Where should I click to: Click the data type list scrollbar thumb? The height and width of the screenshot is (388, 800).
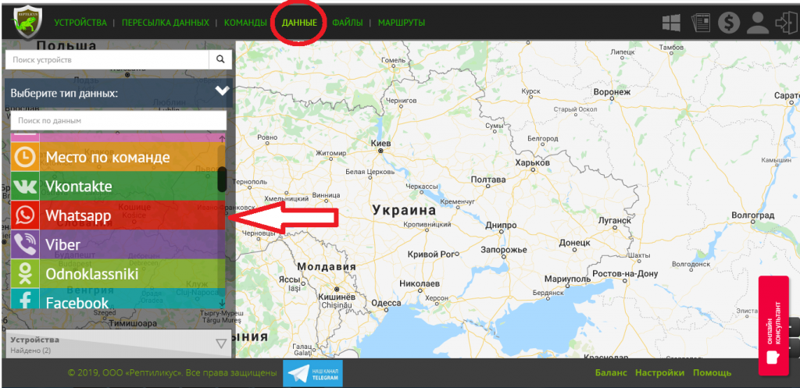[222, 179]
